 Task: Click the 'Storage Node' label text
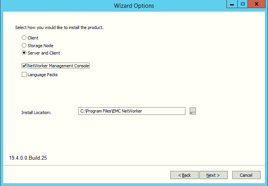pos(40,46)
